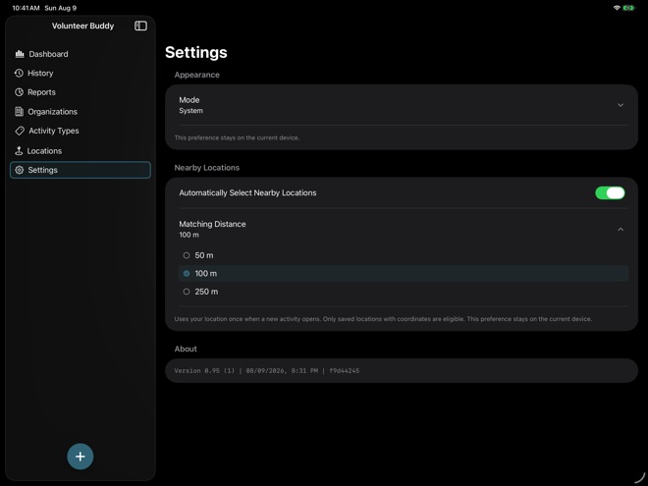Click the About section header
The image size is (648, 486).
tap(186, 349)
